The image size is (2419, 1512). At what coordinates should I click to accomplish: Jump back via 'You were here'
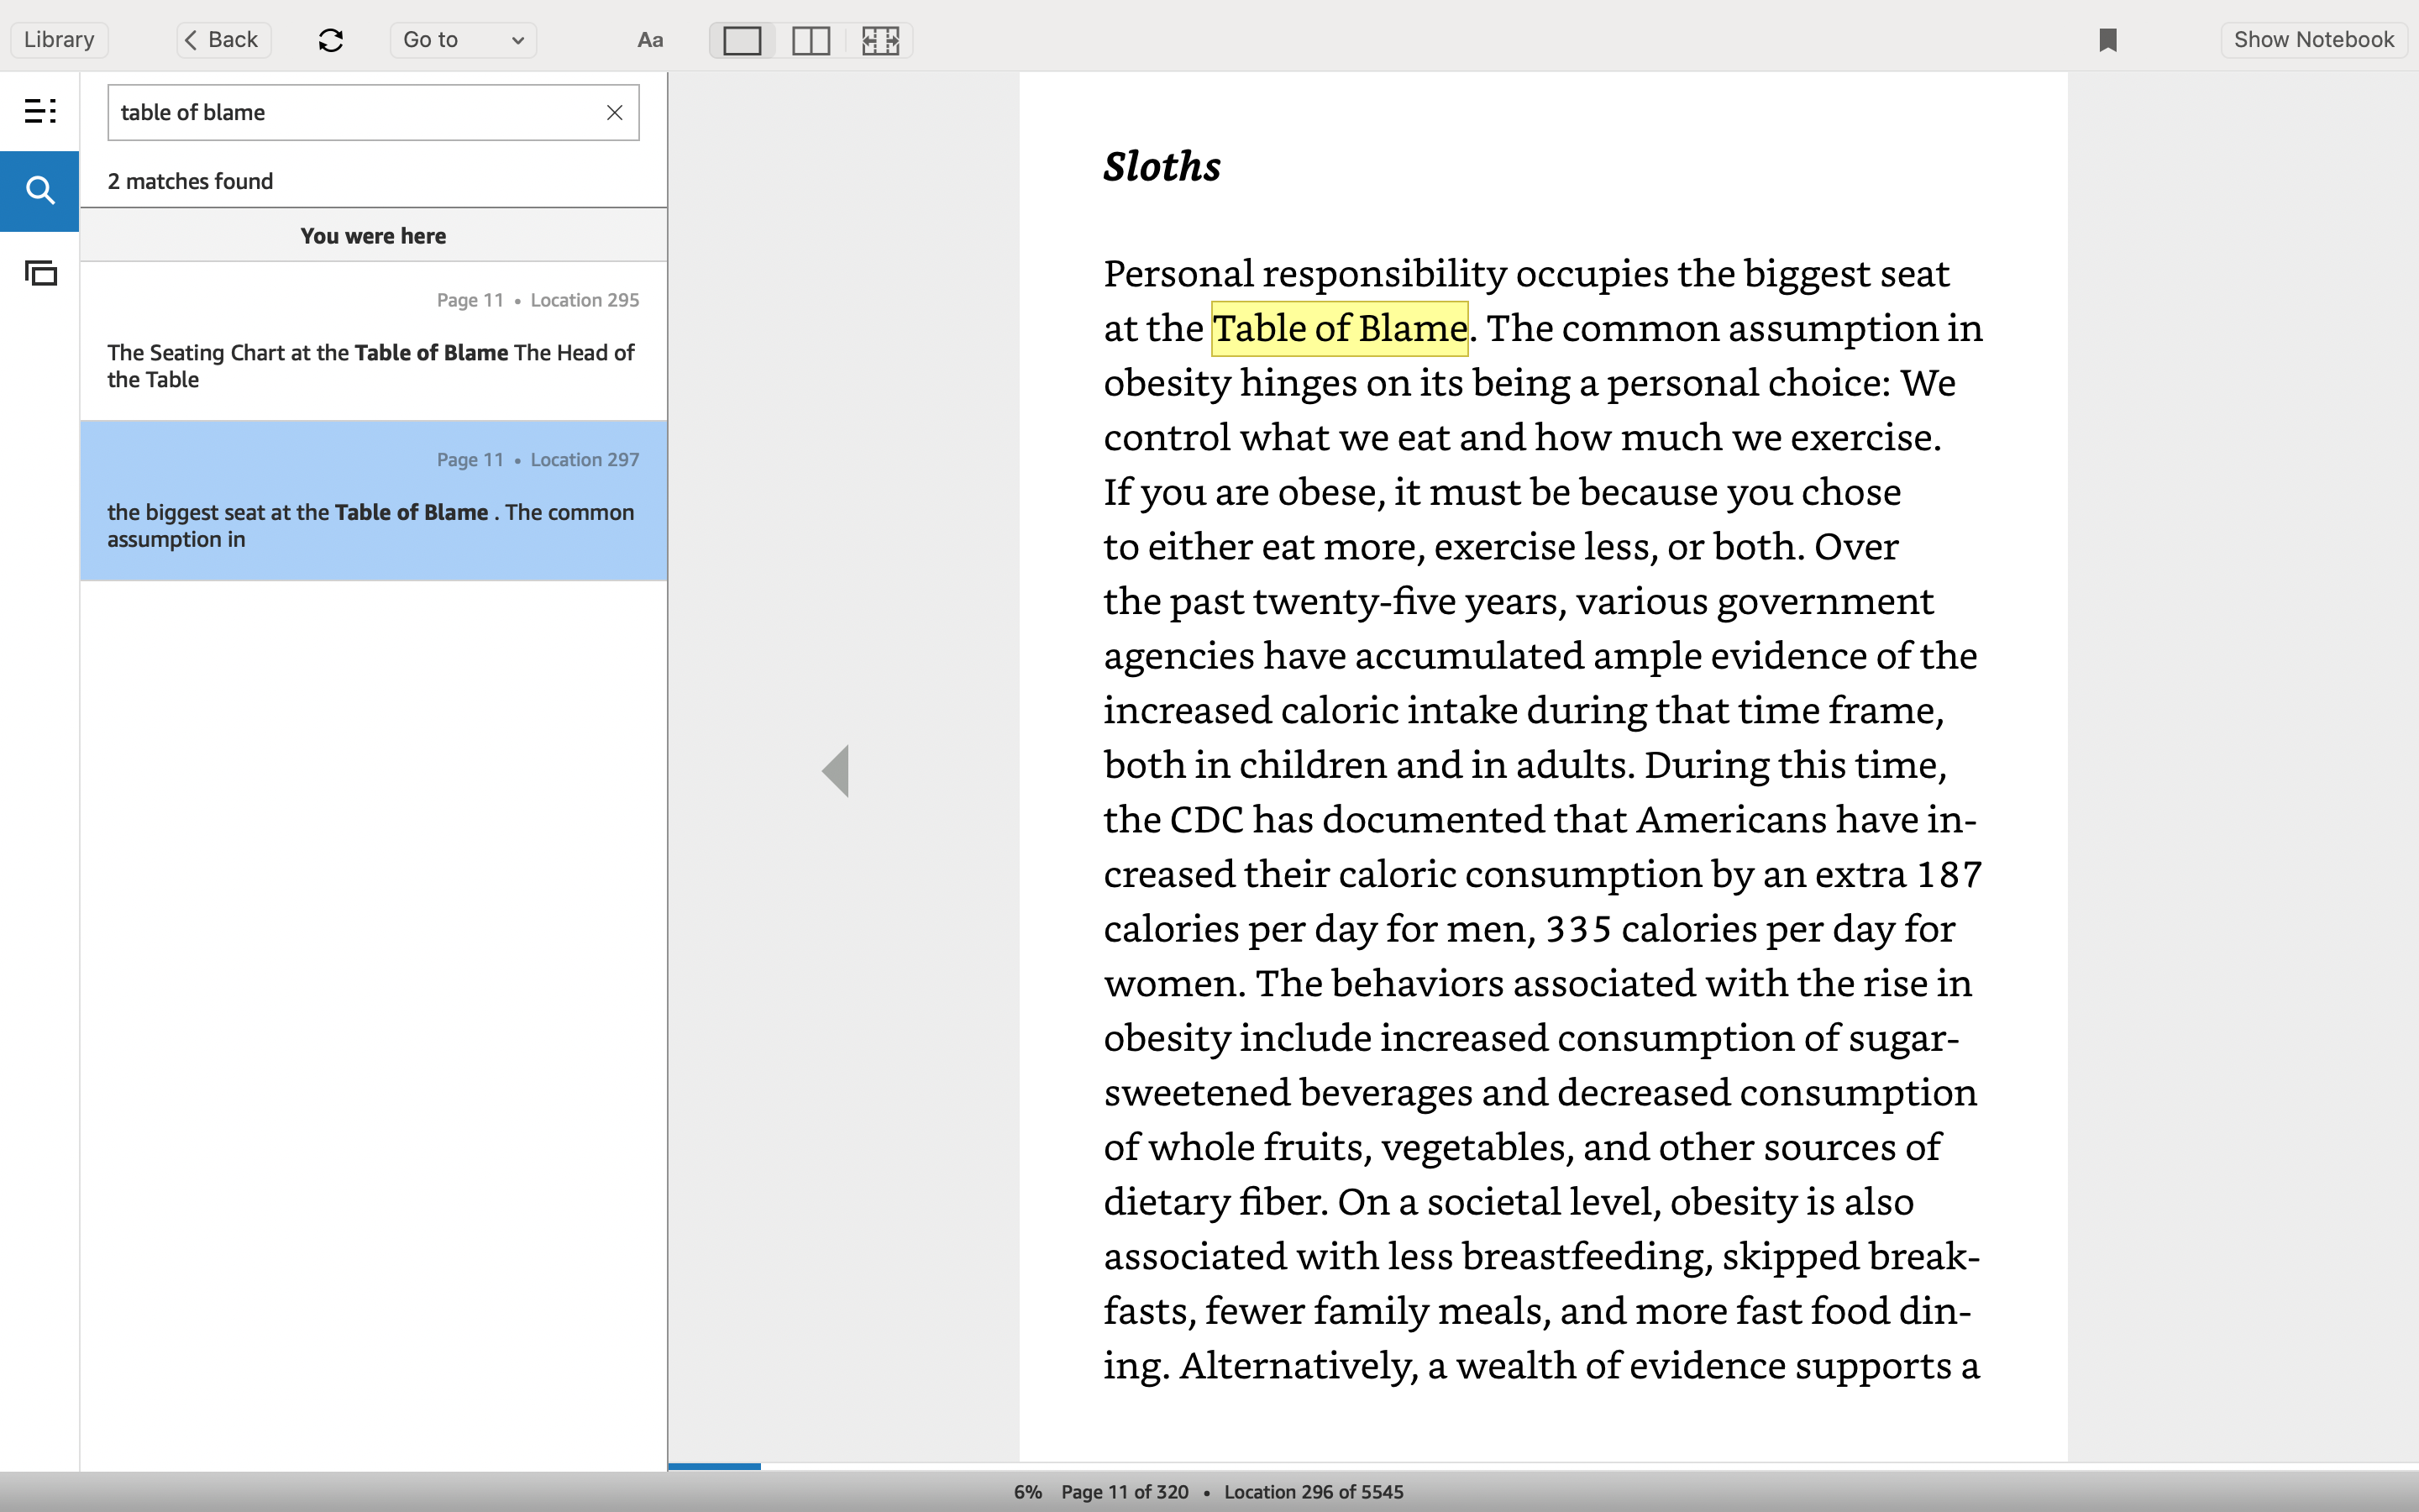click(373, 236)
